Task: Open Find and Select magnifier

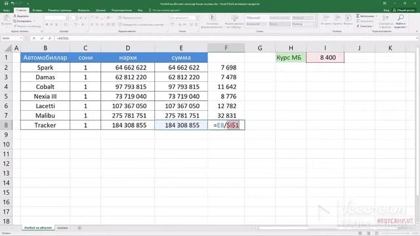Action: click(x=400, y=22)
